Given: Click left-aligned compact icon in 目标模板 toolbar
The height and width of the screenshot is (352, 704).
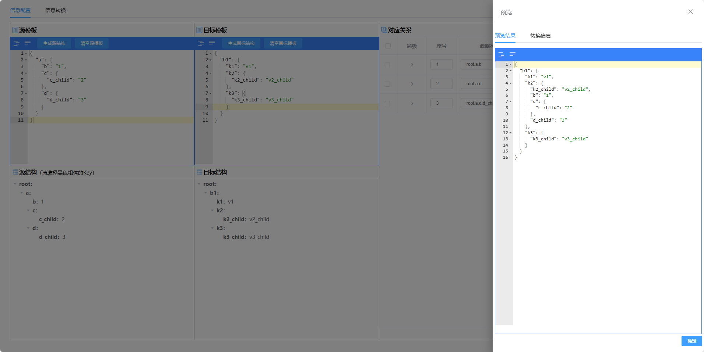Looking at the screenshot, I should pyautogui.click(x=212, y=43).
